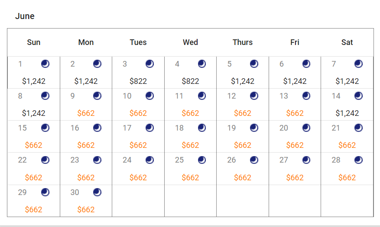
Task: Pick the $662 rate for June 25
Action: pos(191,178)
